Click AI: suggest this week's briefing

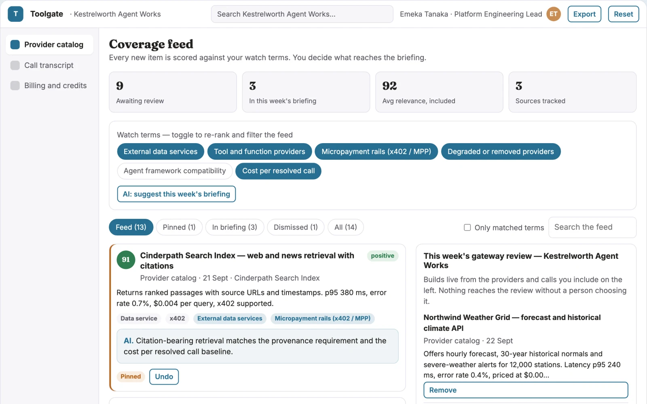pos(176,194)
